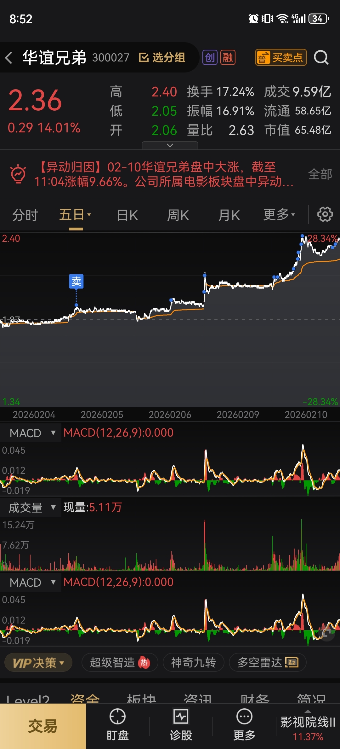
Task: Tap the battery indicator in status bar
Action: pos(319,19)
